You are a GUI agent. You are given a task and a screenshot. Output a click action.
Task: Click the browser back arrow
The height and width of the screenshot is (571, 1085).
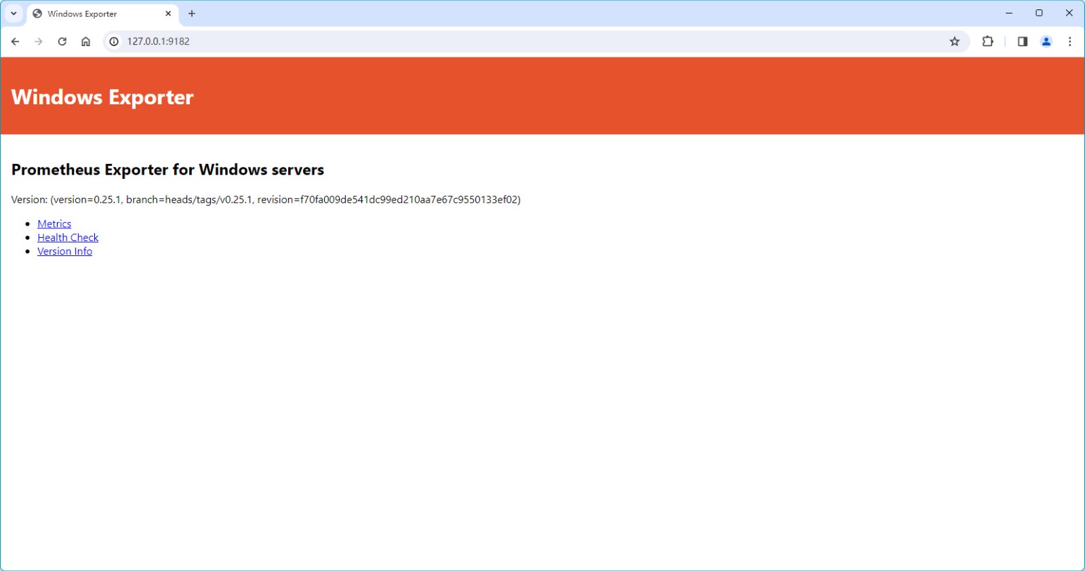click(15, 41)
